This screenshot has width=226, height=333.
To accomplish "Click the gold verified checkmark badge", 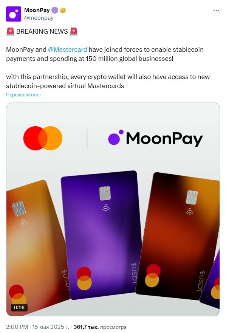I will pyautogui.click(x=63, y=10).
